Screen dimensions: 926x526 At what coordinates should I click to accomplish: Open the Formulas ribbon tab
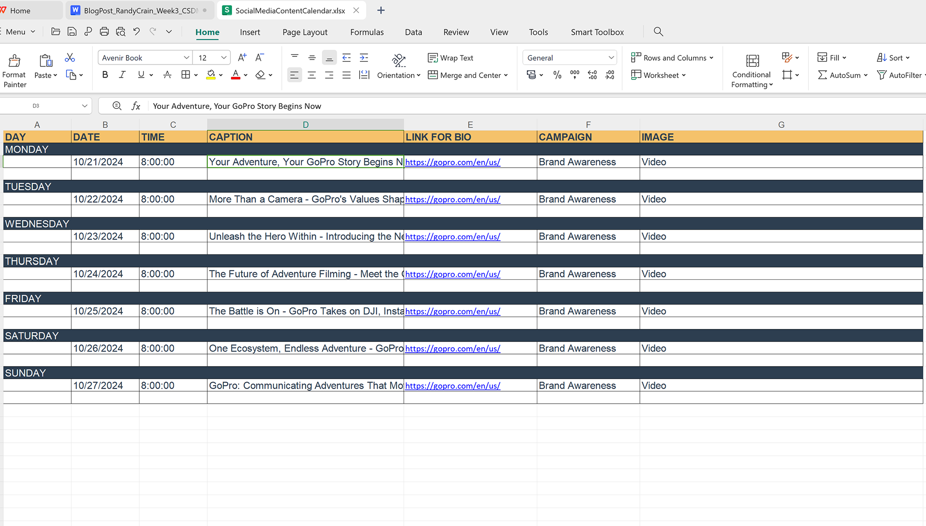(367, 32)
